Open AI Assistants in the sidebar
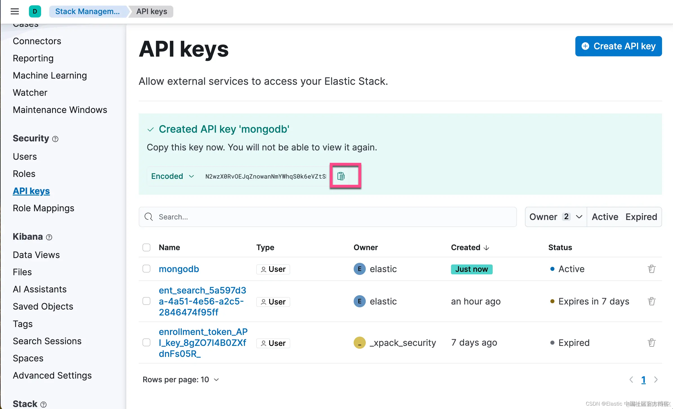Screen dimensions: 673x409 (x=40, y=289)
